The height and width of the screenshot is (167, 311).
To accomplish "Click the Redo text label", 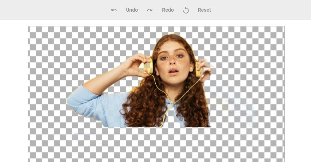I will click(168, 10).
